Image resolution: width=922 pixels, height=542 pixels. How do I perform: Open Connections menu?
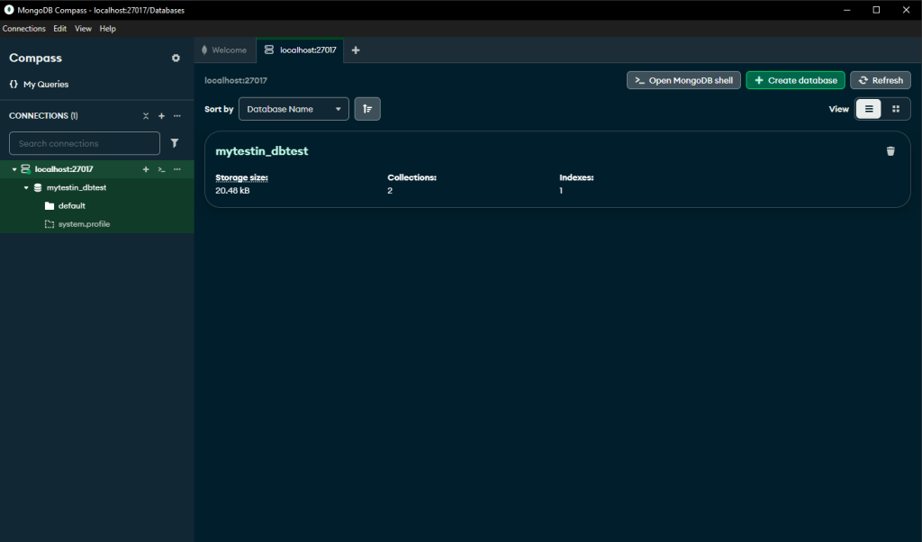click(x=23, y=28)
